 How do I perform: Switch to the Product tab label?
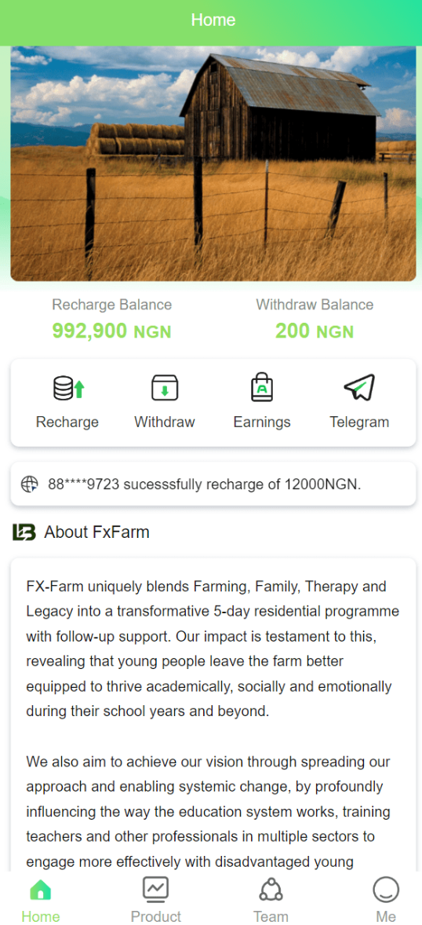click(155, 916)
